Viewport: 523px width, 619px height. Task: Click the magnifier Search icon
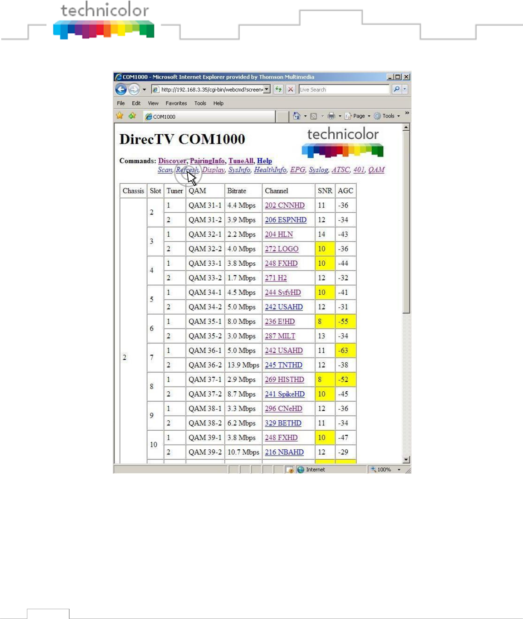tap(397, 89)
